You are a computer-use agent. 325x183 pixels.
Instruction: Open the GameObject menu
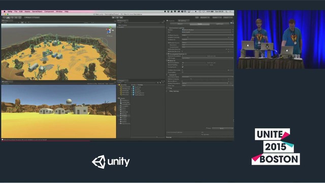(x=37, y=12)
